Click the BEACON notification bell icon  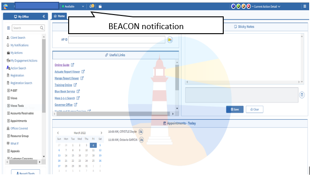[x=91, y=6]
